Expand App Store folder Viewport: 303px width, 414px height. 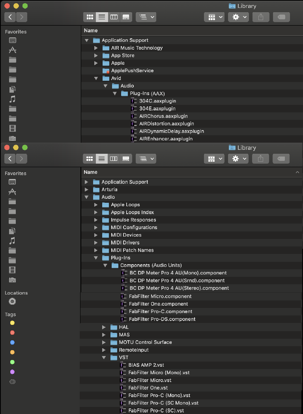point(96,56)
